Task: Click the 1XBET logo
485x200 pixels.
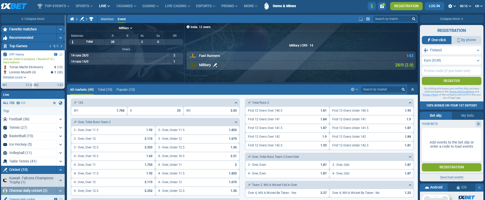Action: click(14, 6)
